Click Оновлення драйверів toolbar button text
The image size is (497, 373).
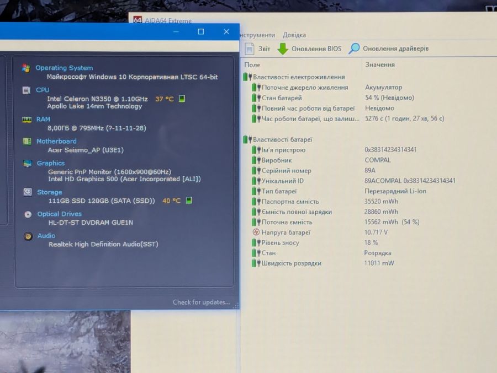coord(395,48)
